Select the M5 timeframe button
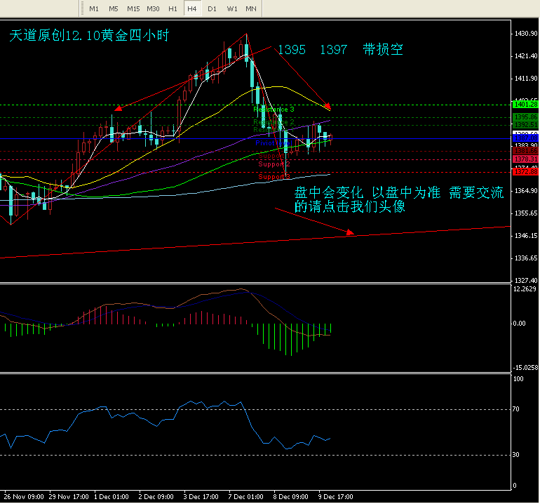Screen dimensions: 540x504 click(113, 8)
